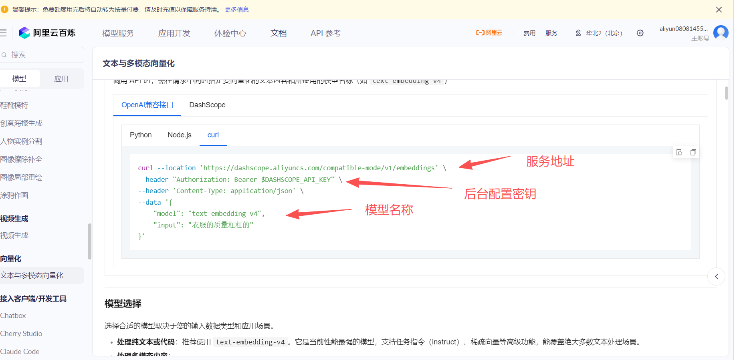
Task: Dismiss the warning banner with X
Action: point(719,10)
